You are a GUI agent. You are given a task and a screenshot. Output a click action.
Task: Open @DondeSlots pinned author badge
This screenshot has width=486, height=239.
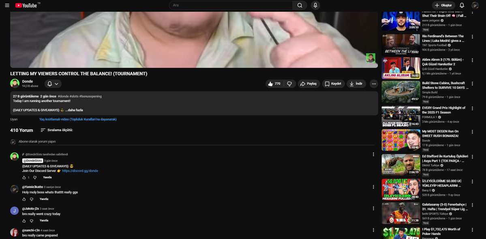32,161
